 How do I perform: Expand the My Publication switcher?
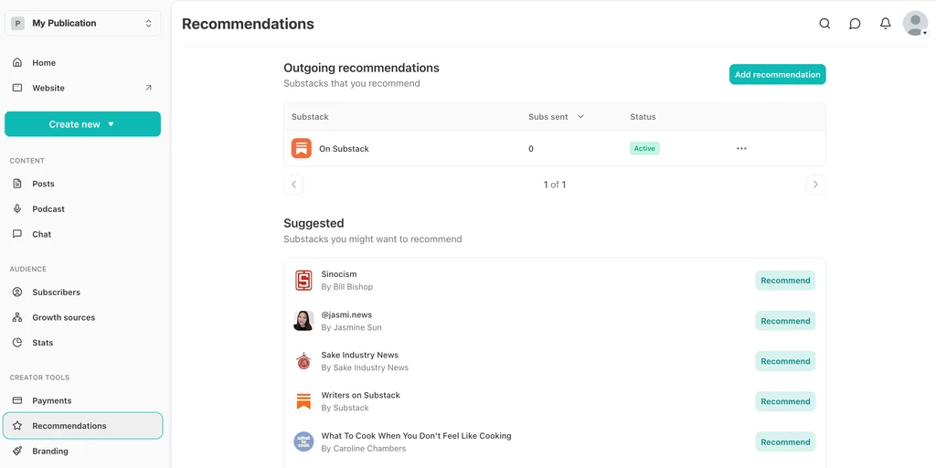tap(83, 23)
